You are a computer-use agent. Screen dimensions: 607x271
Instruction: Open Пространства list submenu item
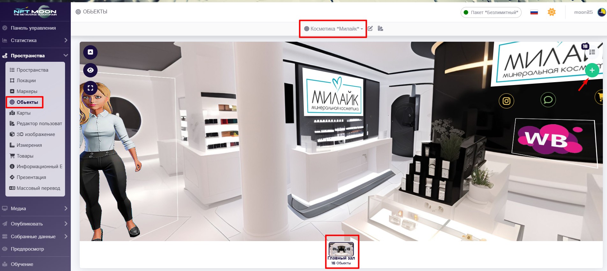tap(32, 70)
